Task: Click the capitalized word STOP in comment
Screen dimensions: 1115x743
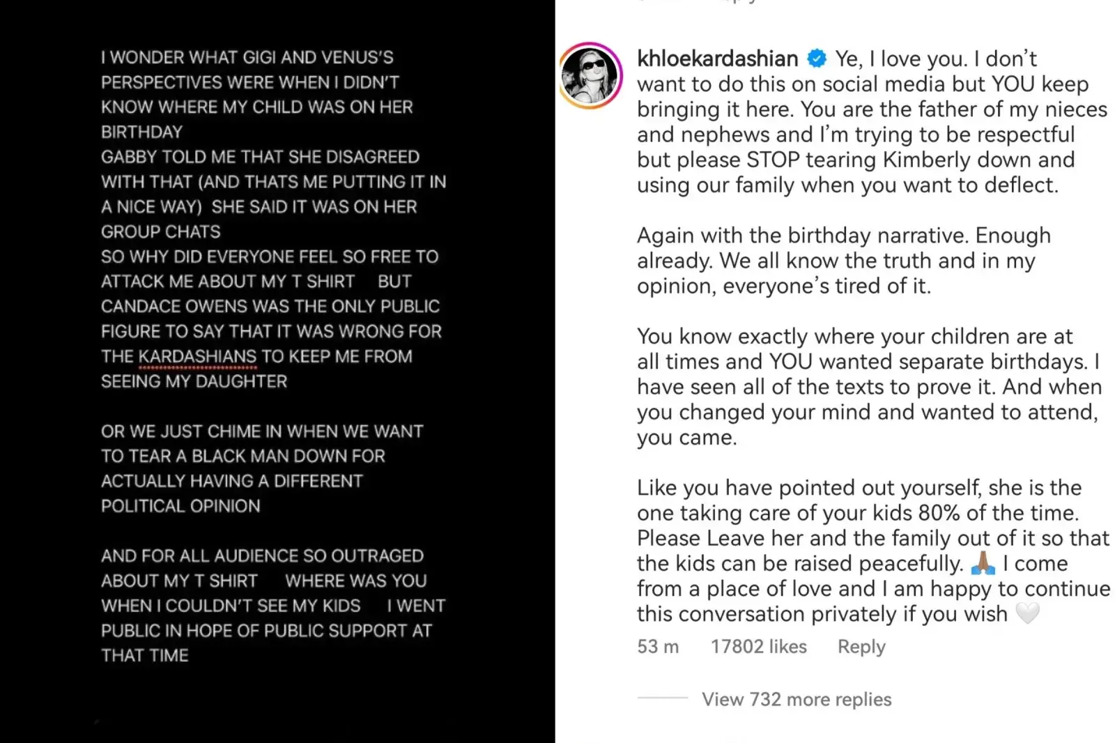Action: pos(774,160)
